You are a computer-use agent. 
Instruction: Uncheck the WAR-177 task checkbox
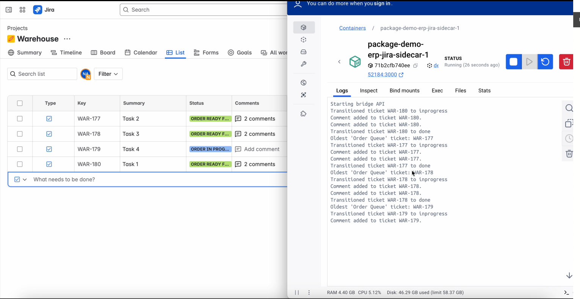[20, 119]
